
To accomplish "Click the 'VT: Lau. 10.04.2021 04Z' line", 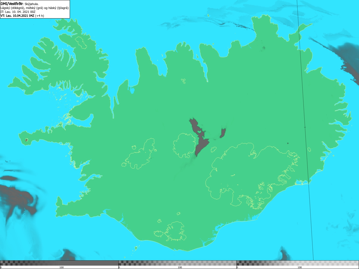I will tap(22, 16).
